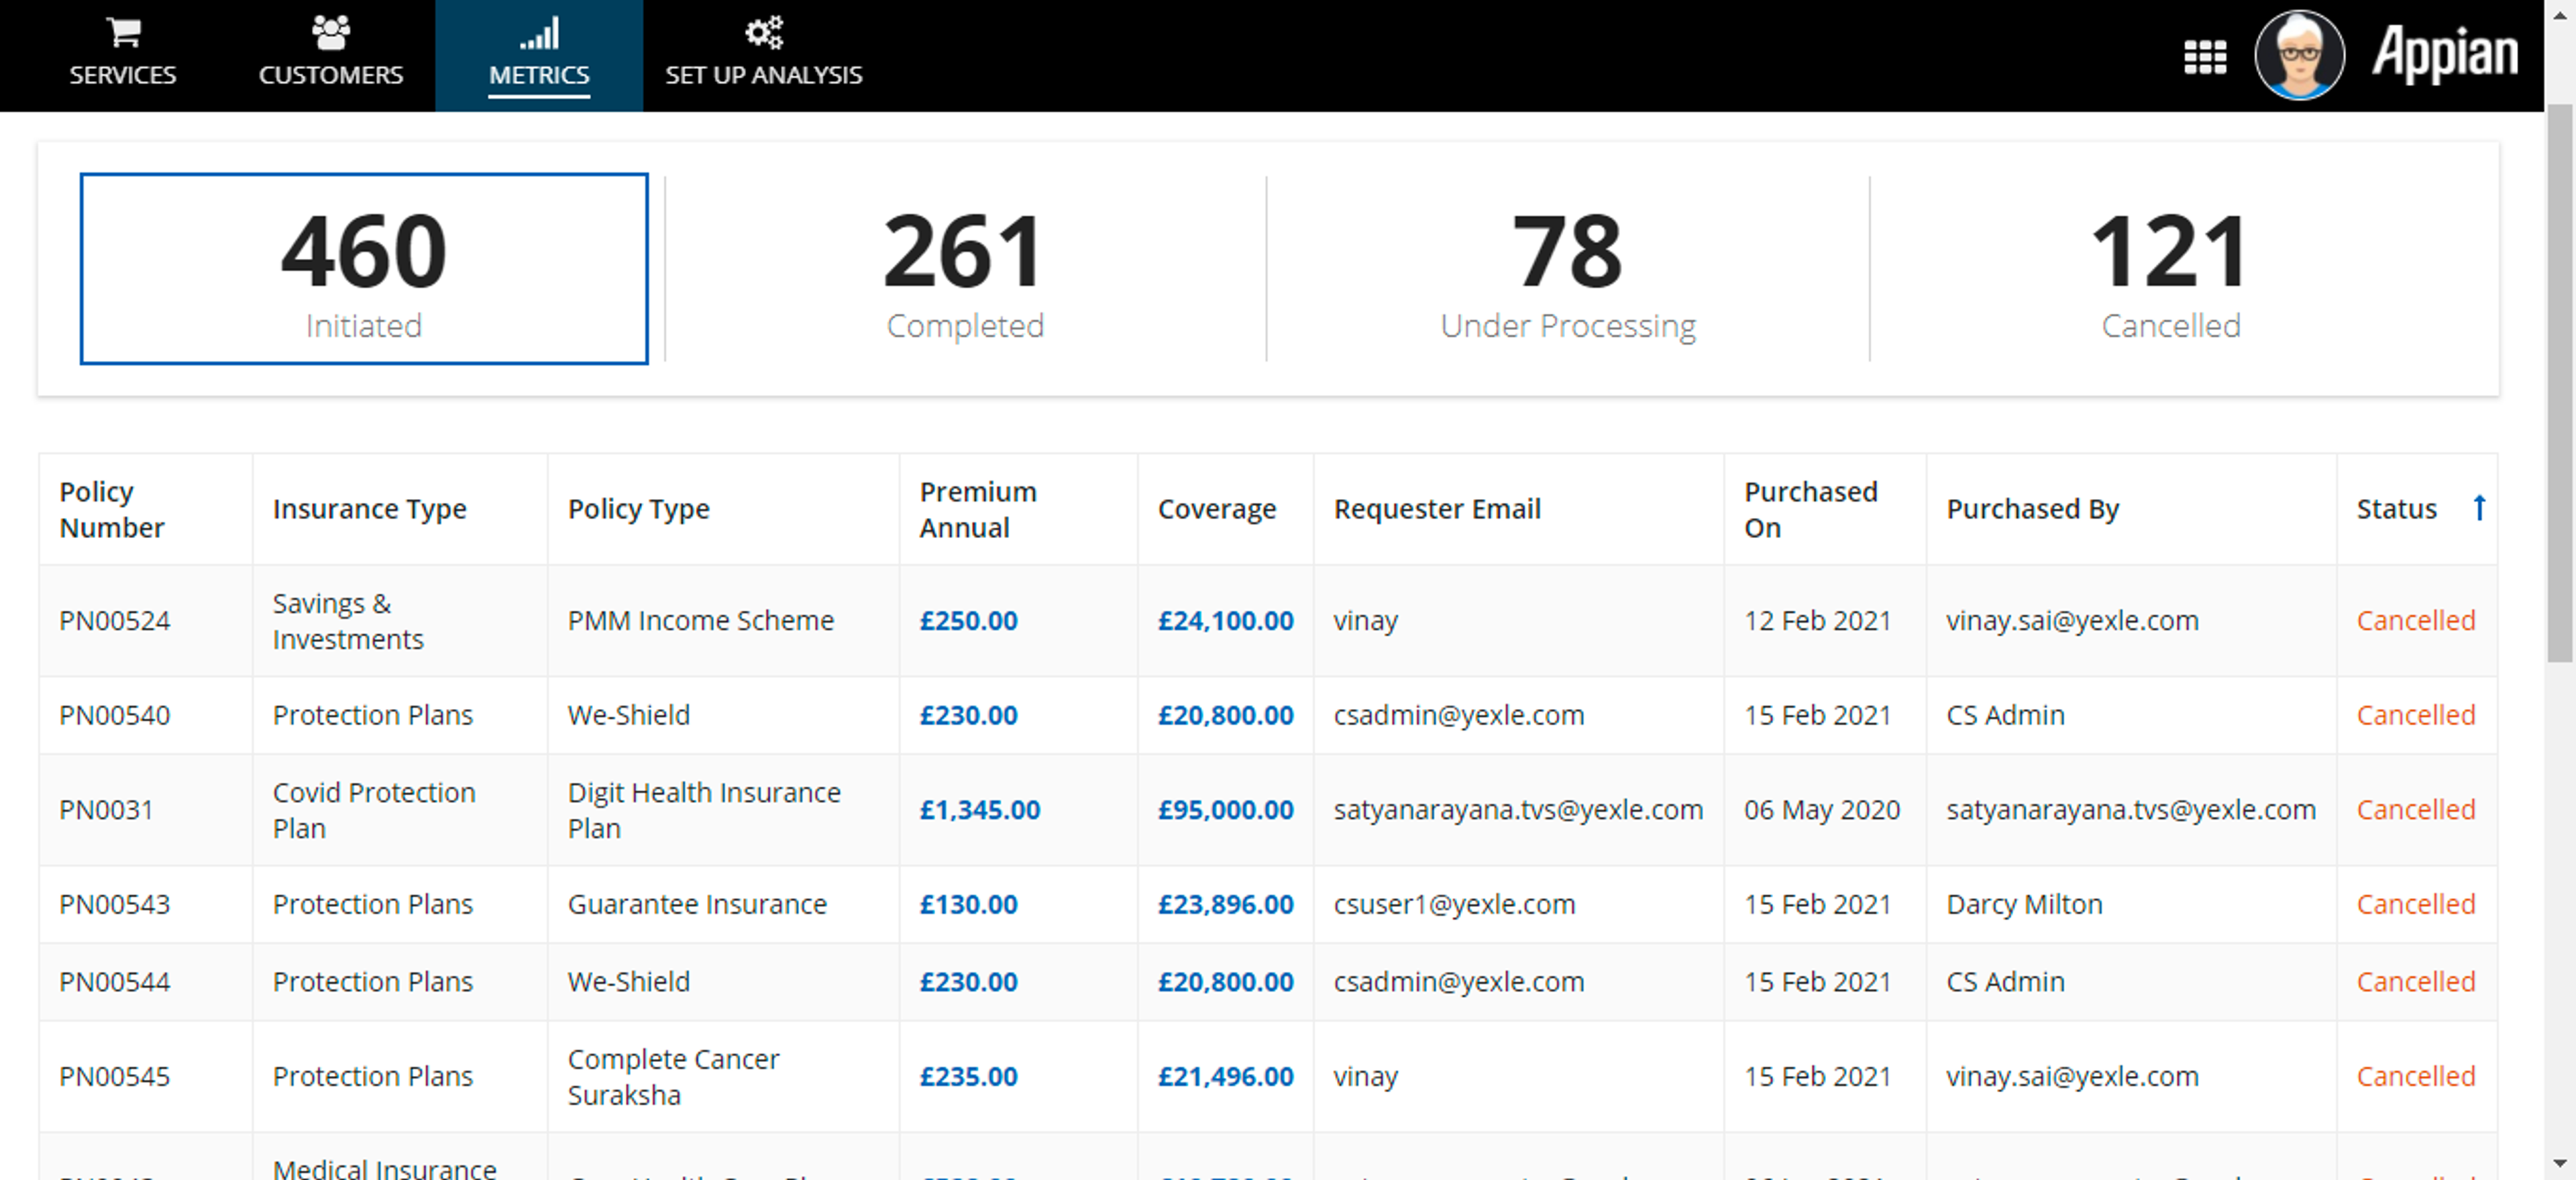
Task: Click coverage £23,896.00 for PN00543
Action: 1226,905
